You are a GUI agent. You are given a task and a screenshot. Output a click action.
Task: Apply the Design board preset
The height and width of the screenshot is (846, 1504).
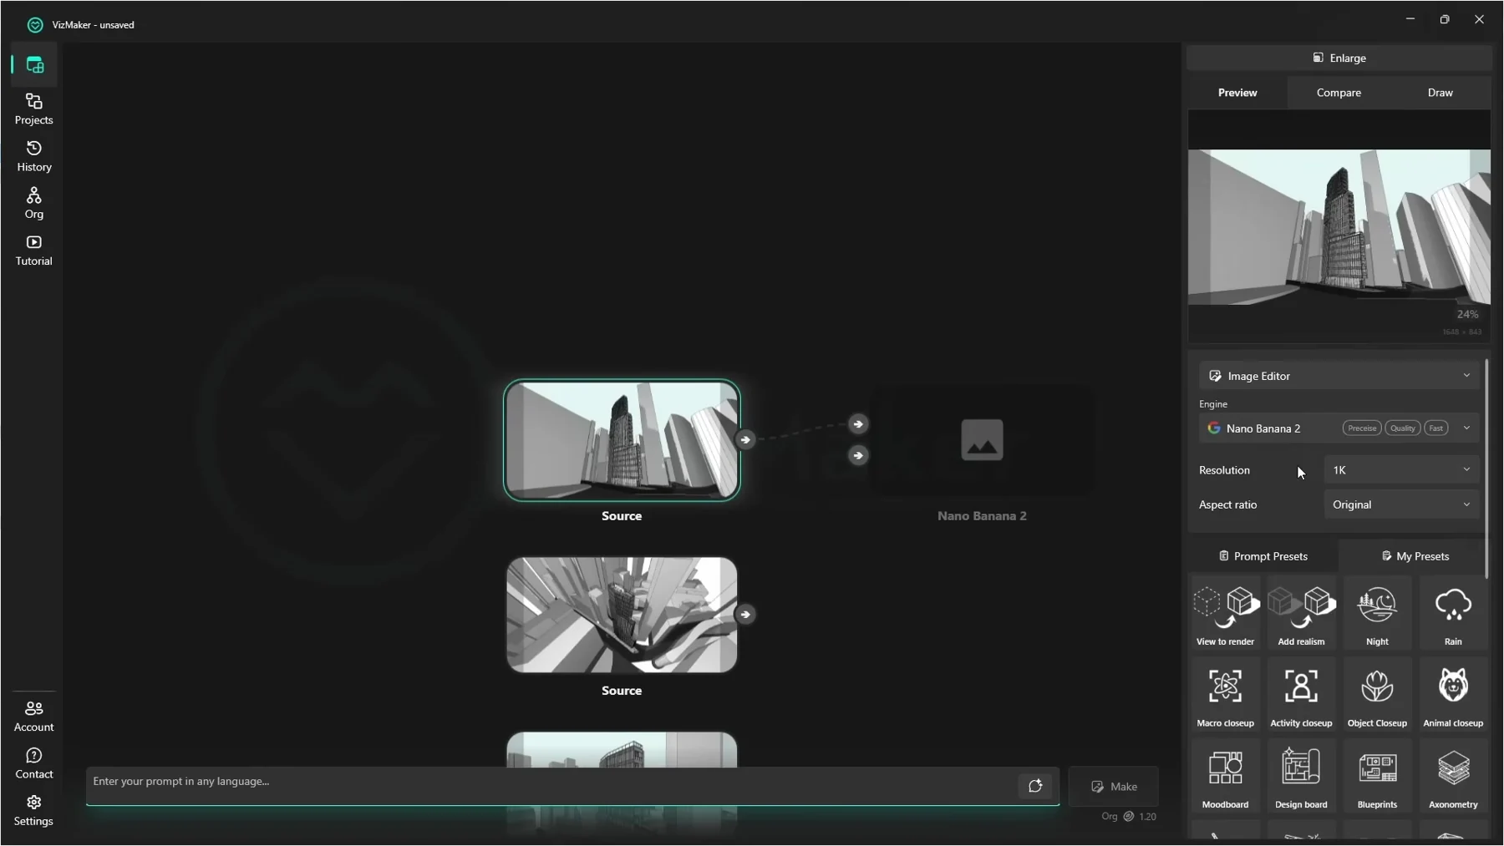[x=1301, y=776]
